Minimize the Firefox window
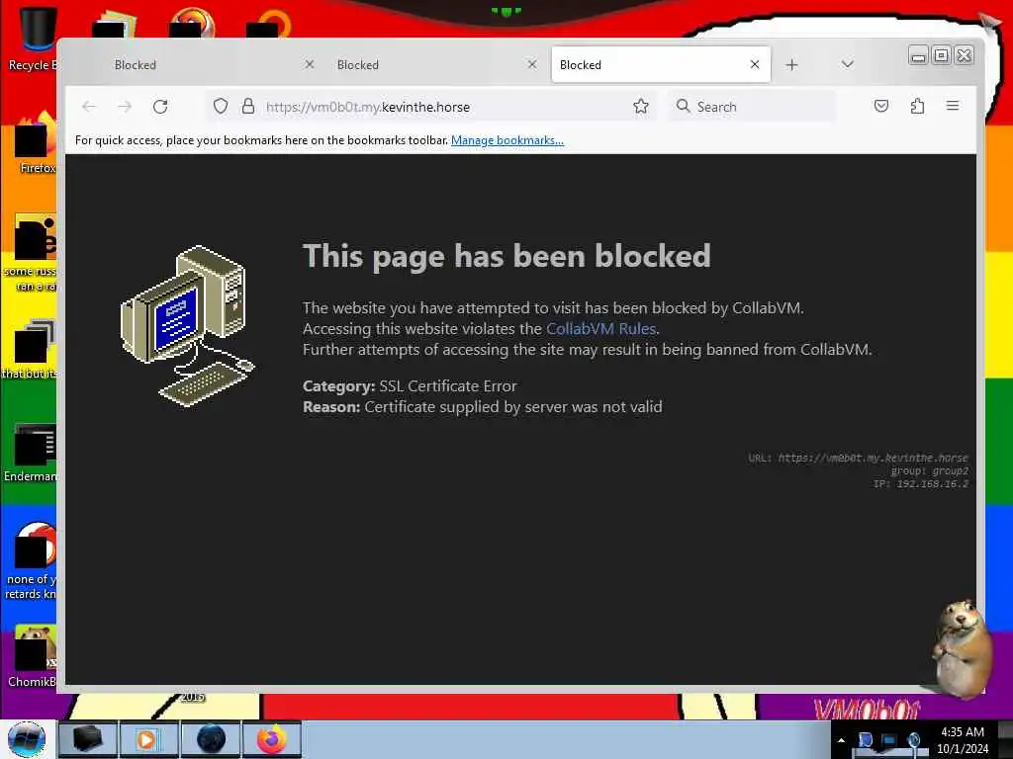 (918, 56)
